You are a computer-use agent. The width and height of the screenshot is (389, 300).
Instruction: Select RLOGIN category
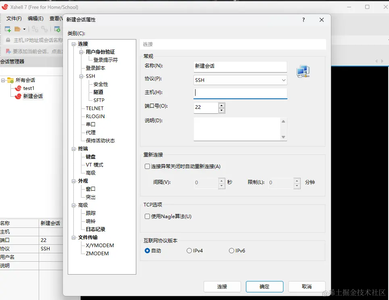click(x=95, y=117)
